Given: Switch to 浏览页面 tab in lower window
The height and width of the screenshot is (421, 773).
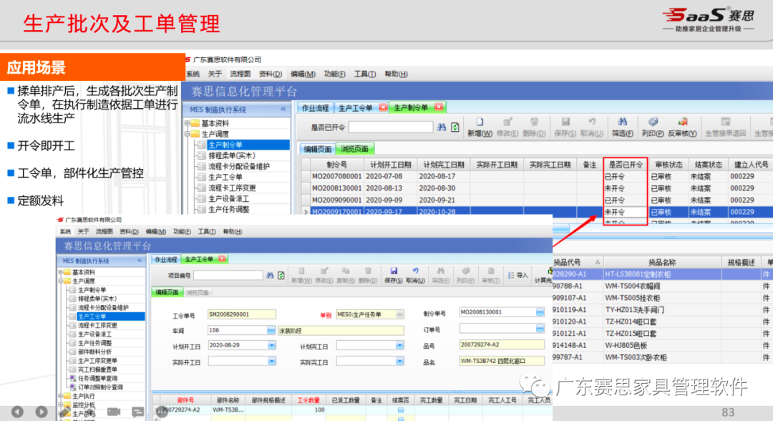Looking at the screenshot, I should pos(198,293).
